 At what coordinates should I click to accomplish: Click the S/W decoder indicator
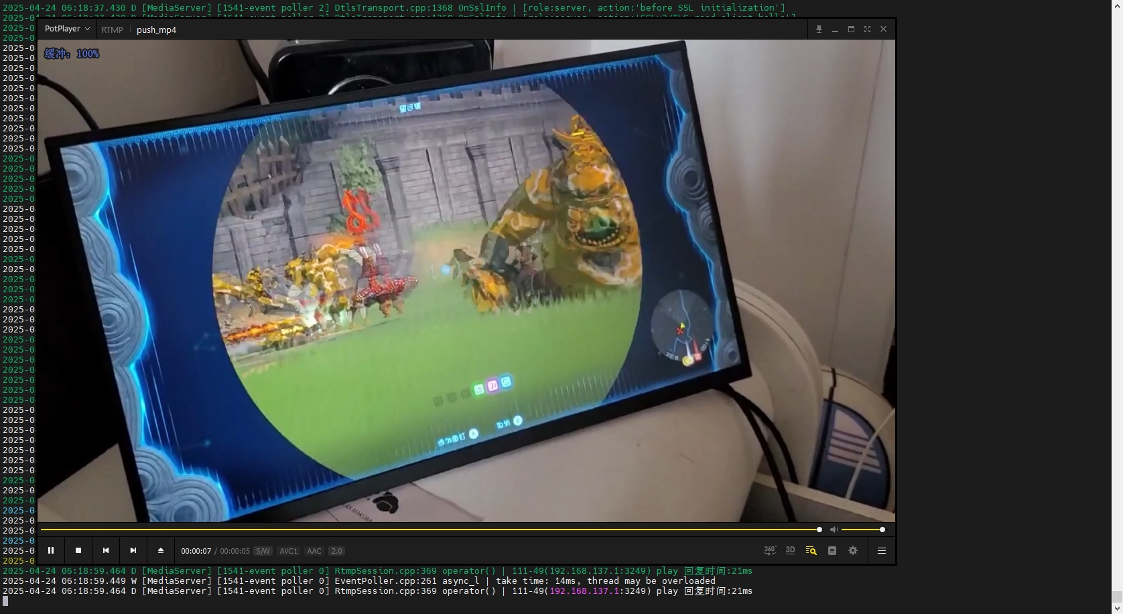263,551
